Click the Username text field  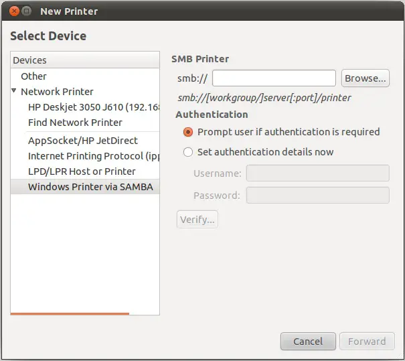(x=317, y=173)
